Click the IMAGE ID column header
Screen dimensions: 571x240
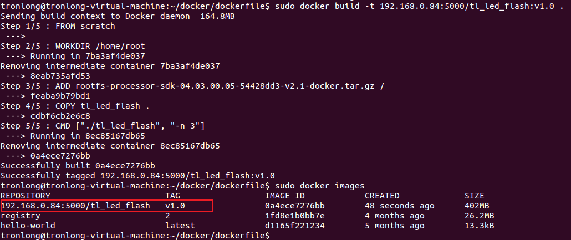pyautogui.click(x=285, y=196)
